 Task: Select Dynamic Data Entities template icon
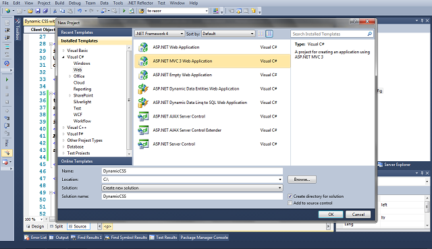[143, 88]
